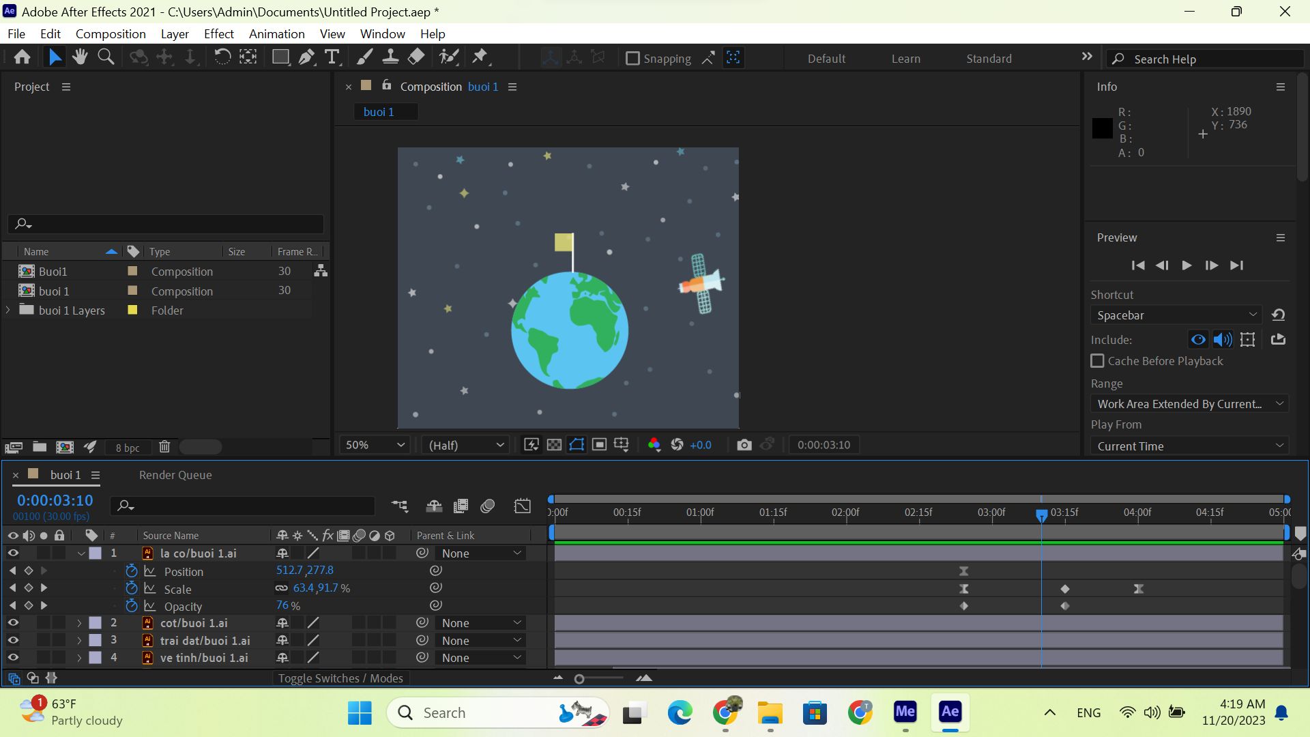Image resolution: width=1310 pixels, height=737 pixels.
Task: Open the Play From Current Time dropdown
Action: click(1189, 446)
